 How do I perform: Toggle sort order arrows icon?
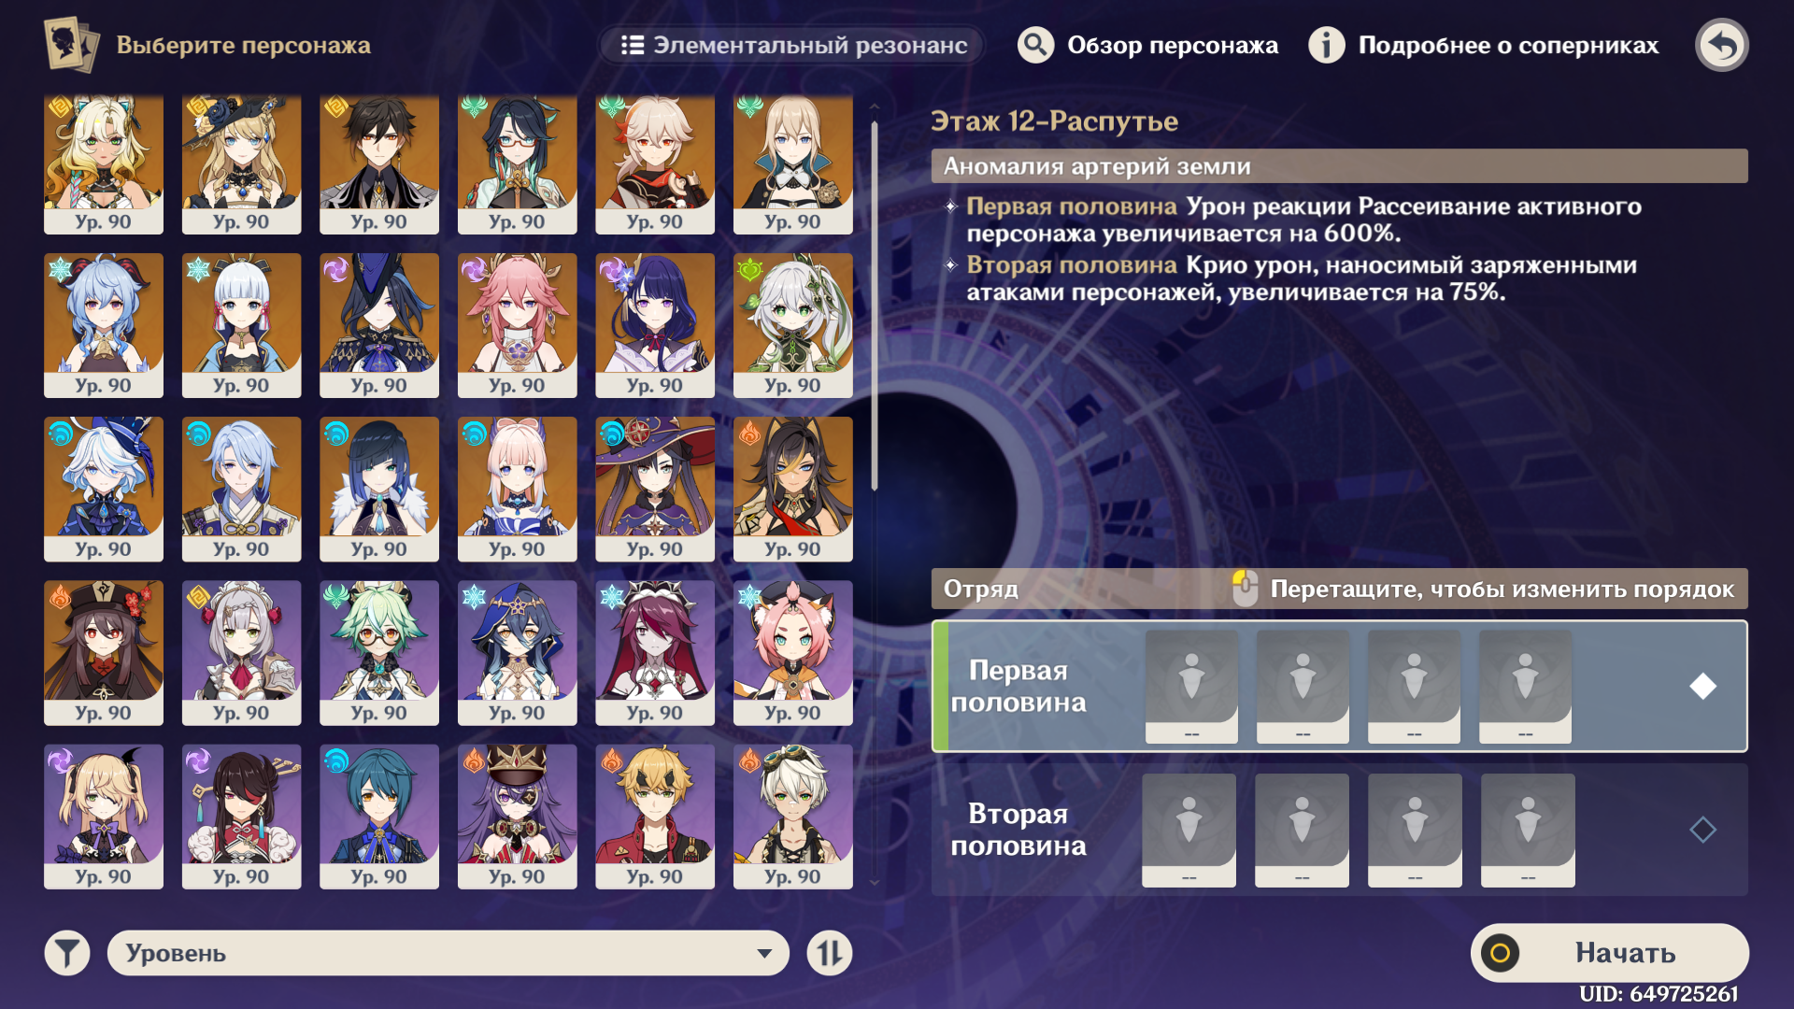(x=830, y=953)
